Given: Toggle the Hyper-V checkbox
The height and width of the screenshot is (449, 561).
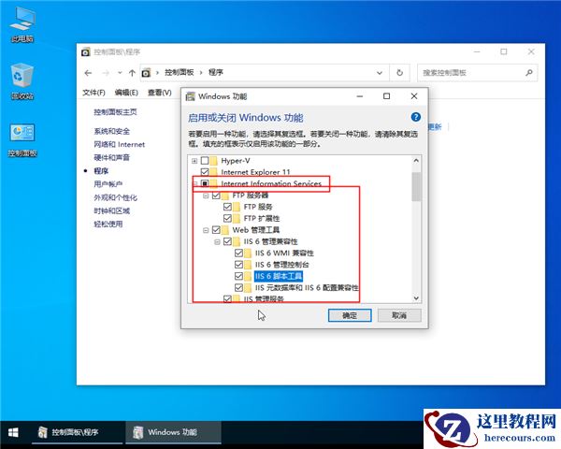Looking at the screenshot, I should [x=205, y=160].
